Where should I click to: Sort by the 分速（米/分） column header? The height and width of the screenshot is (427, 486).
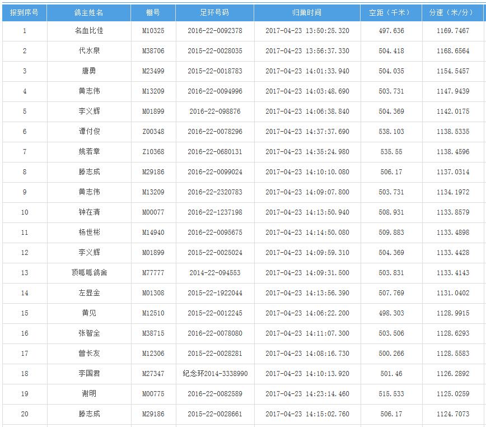452,12
